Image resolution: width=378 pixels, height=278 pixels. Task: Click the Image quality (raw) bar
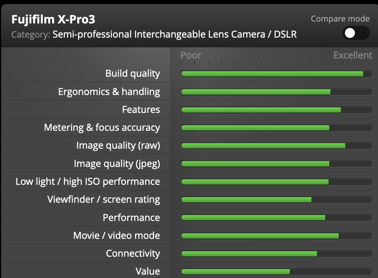coord(276,146)
